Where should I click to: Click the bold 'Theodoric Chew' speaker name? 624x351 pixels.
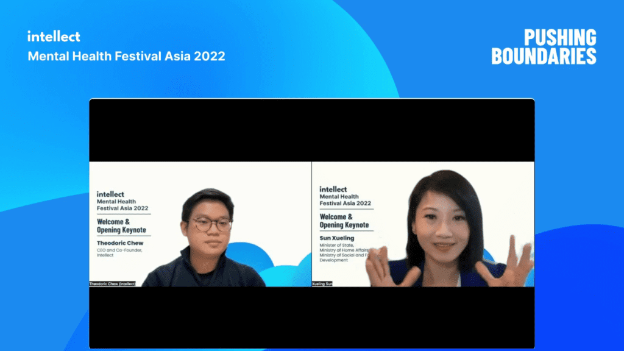tap(120, 243)
